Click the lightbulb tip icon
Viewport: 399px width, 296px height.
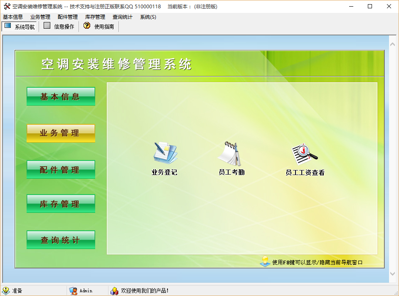click(265, 261)
